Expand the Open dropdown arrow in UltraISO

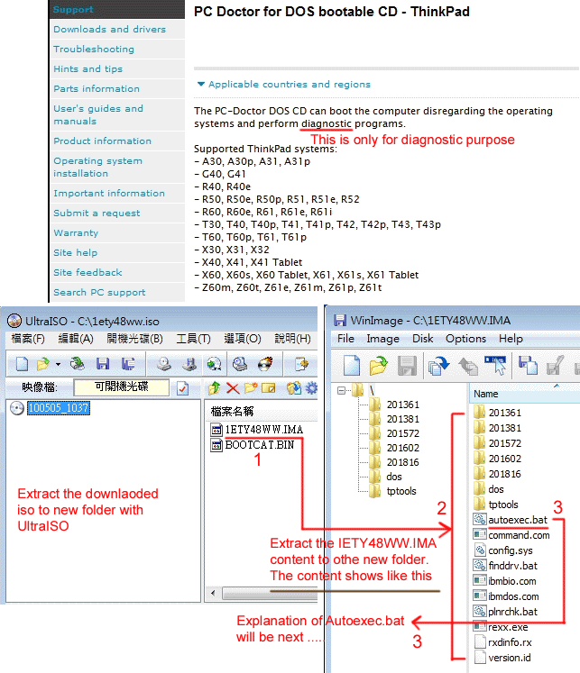(58, 364)
